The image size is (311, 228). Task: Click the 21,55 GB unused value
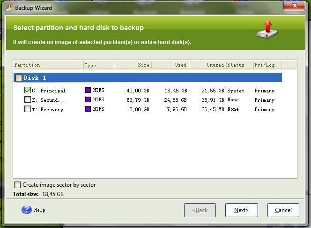pyautogui.click(x=213, y=91)
